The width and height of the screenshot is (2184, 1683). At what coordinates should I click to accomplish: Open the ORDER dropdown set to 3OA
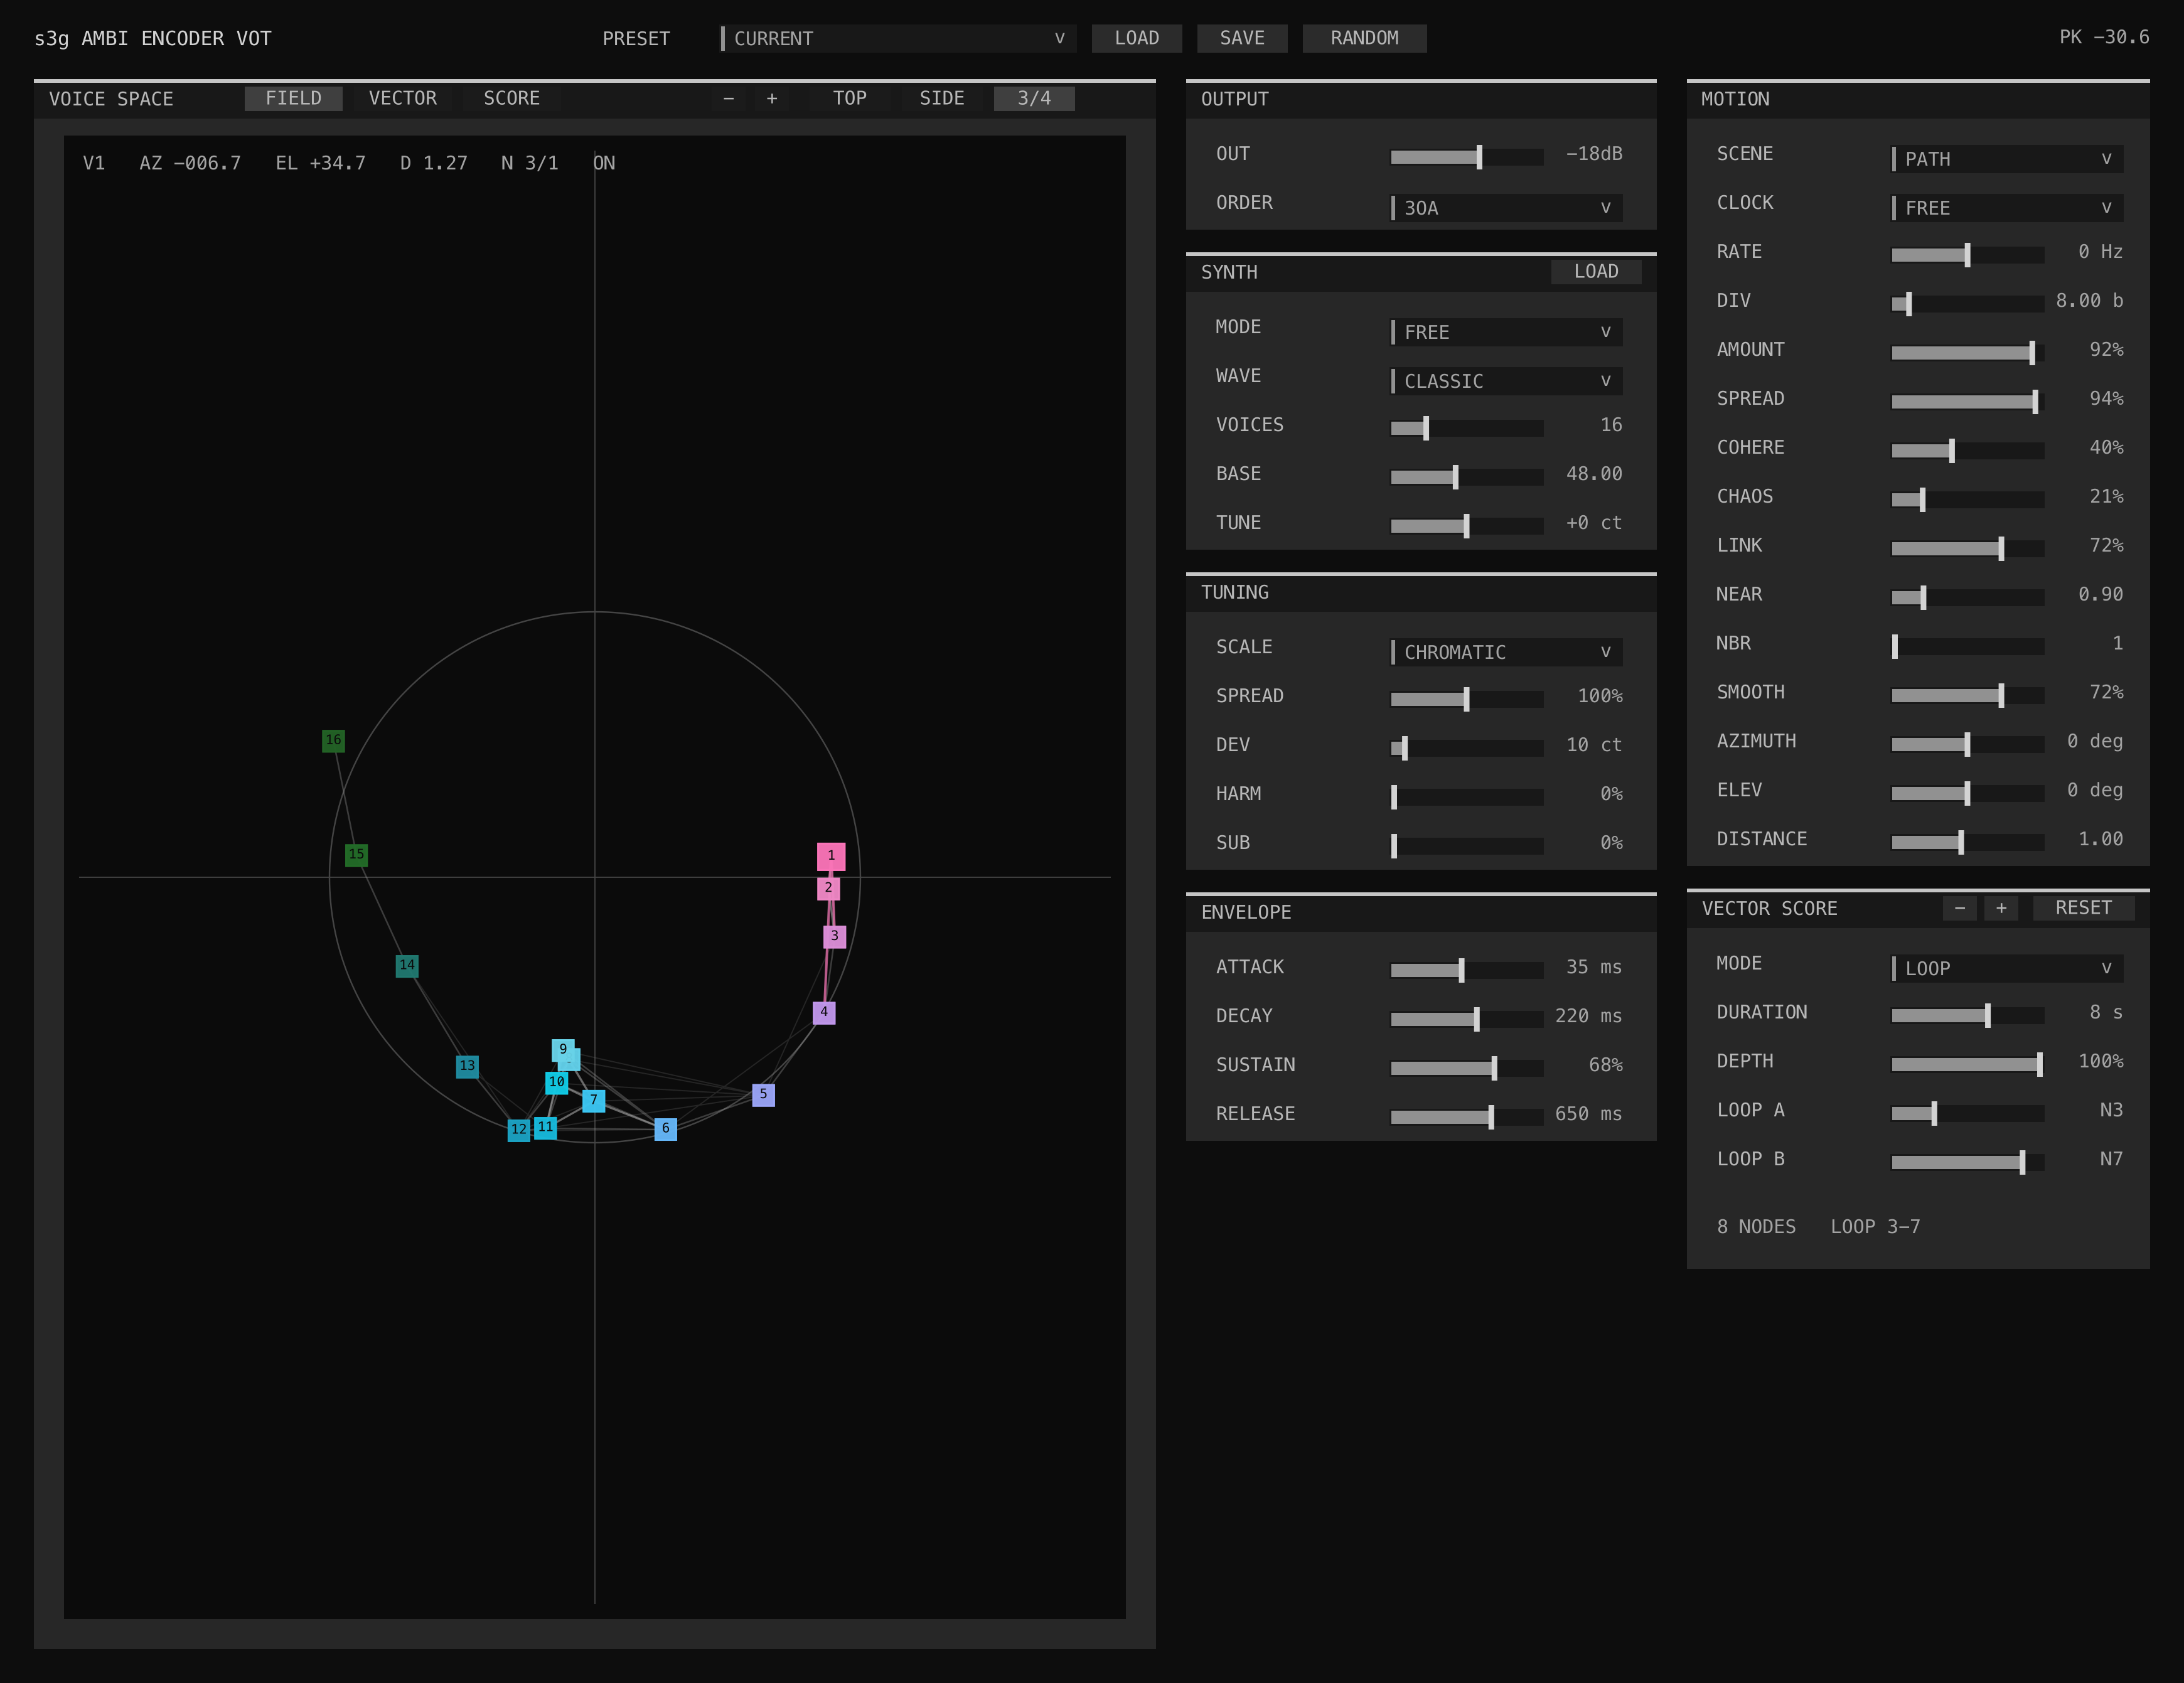tap(1506, 207)
